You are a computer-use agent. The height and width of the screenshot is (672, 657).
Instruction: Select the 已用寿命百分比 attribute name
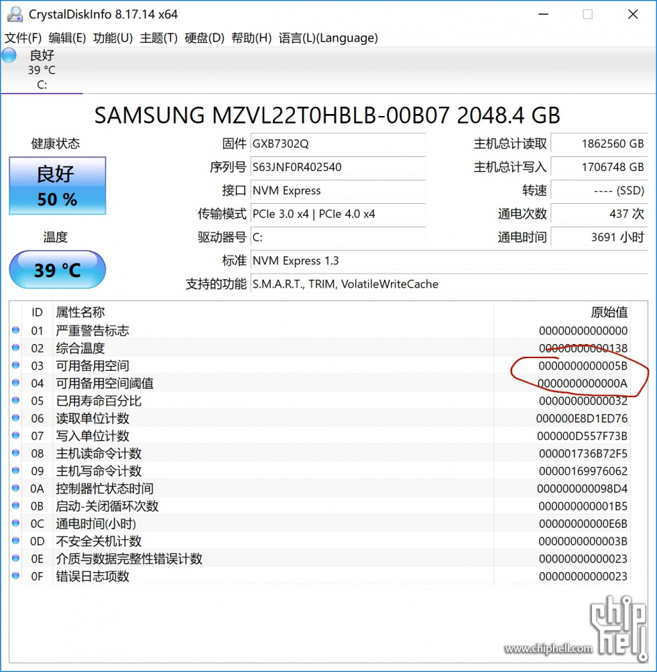pos(99,401)
